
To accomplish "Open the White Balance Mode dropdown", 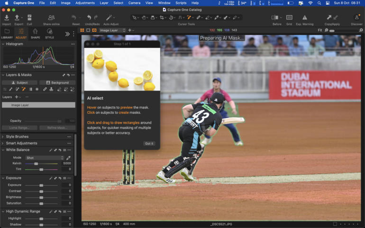I will (45, 158).
